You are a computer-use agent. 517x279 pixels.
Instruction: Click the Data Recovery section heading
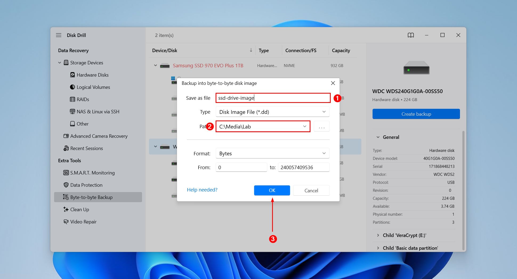click(x=73, y=50)
